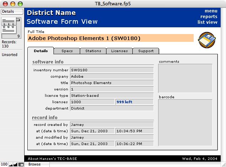This screenshot has width=226, height=167.
Task: Click the 100 zoom percentage box
Action: coord(4,164)
